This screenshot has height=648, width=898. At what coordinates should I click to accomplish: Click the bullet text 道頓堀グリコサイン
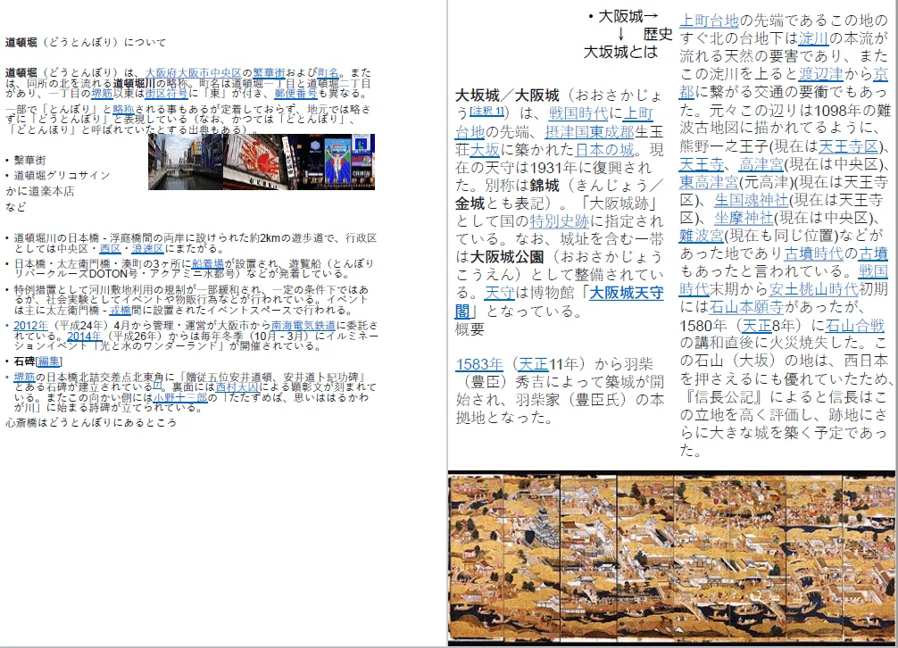tap(62, 175)
